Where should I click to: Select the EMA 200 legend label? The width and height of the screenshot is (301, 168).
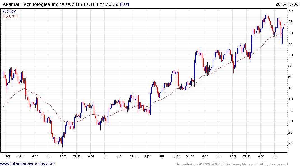11,17
